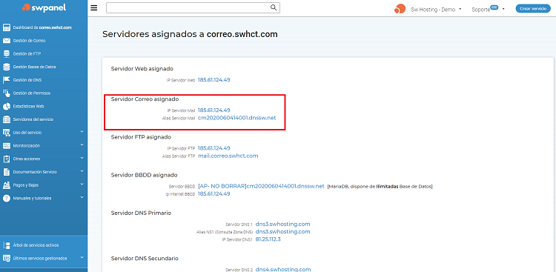Click IP Servidor DNS1 81.25.112.3 link

(268, 239)
